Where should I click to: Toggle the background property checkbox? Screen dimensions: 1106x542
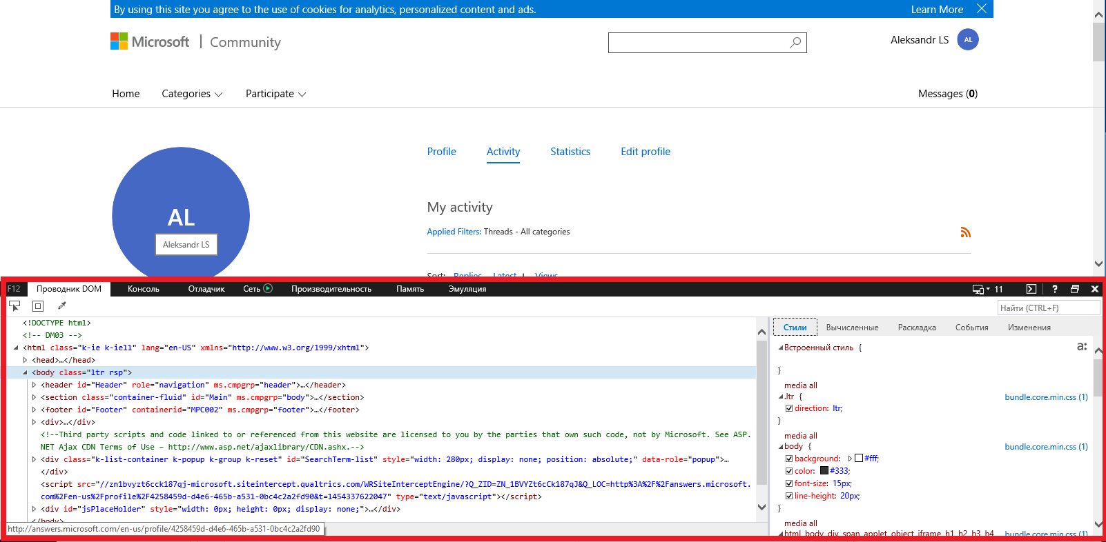click(x=789, y=459)
